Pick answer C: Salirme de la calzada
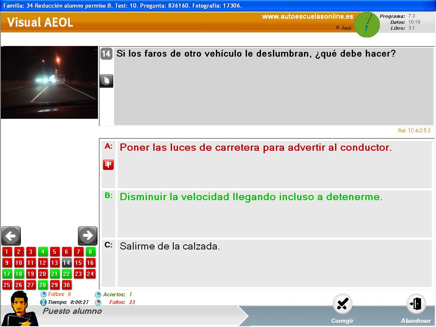 (169, 246)
